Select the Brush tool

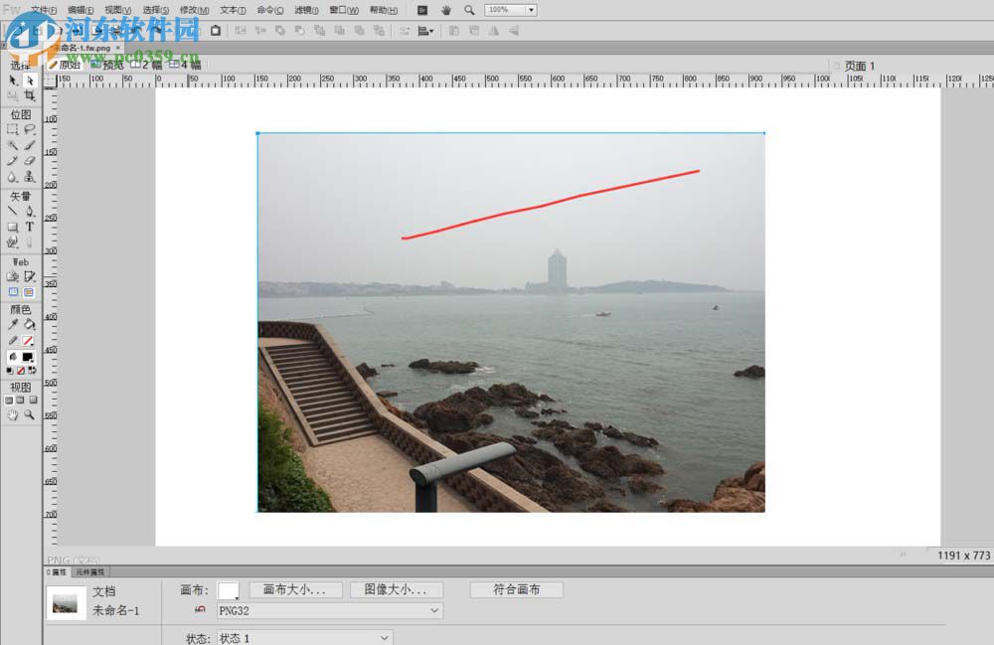click(x=29, y=145)
